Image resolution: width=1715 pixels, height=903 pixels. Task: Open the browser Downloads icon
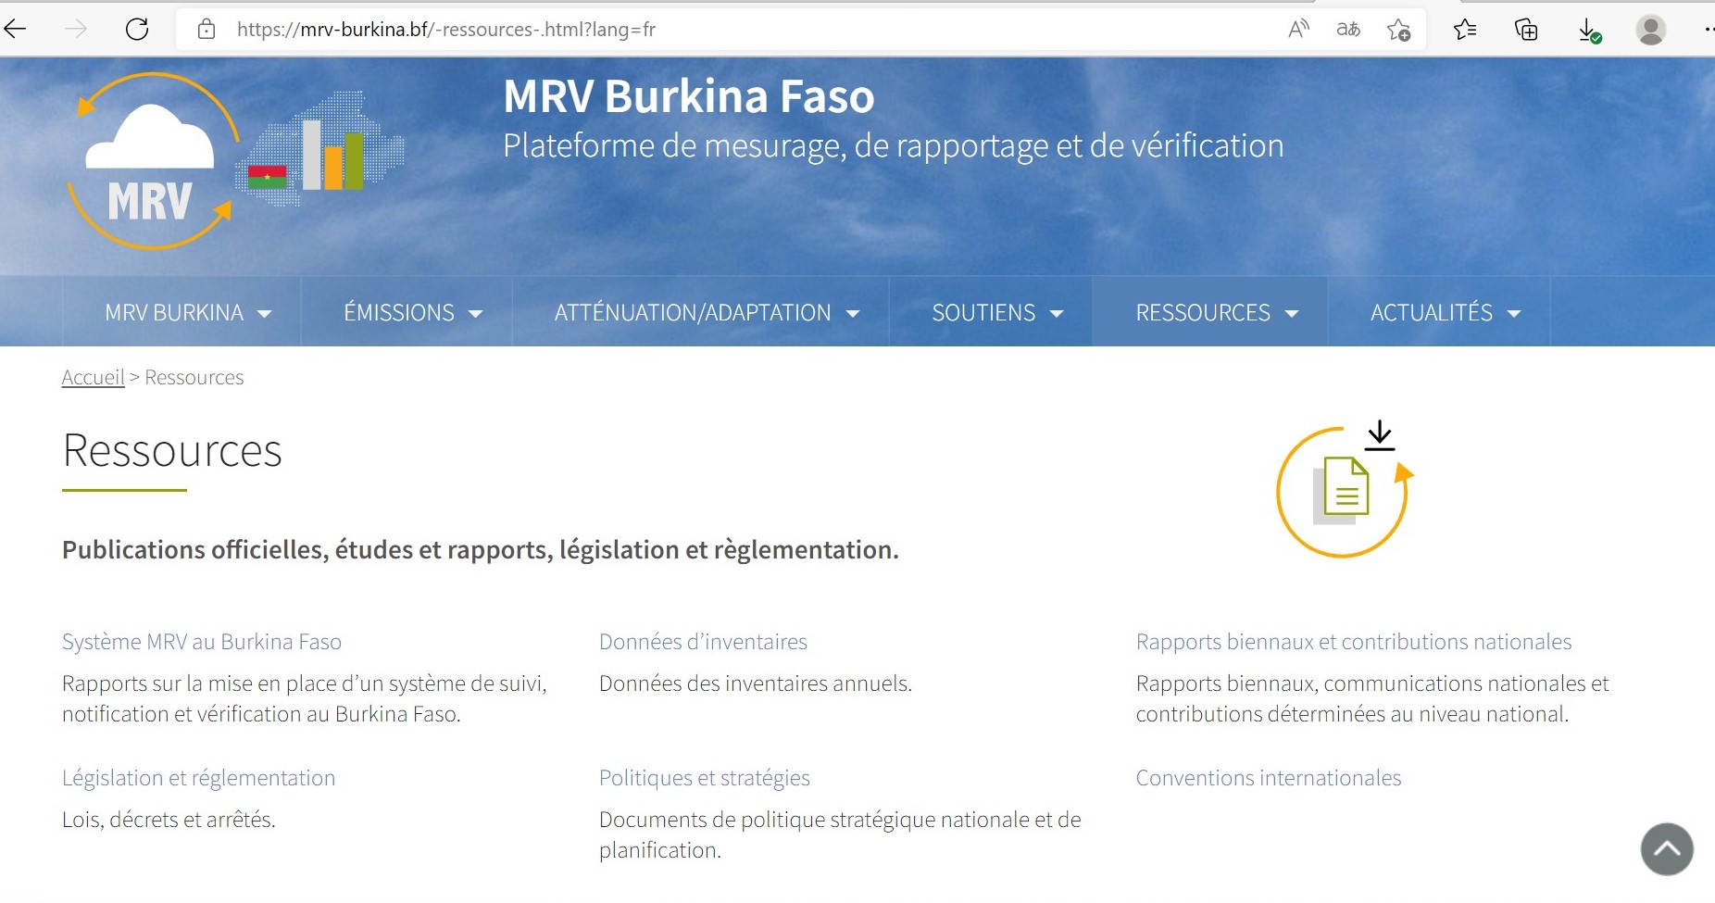click(1589, 30)
